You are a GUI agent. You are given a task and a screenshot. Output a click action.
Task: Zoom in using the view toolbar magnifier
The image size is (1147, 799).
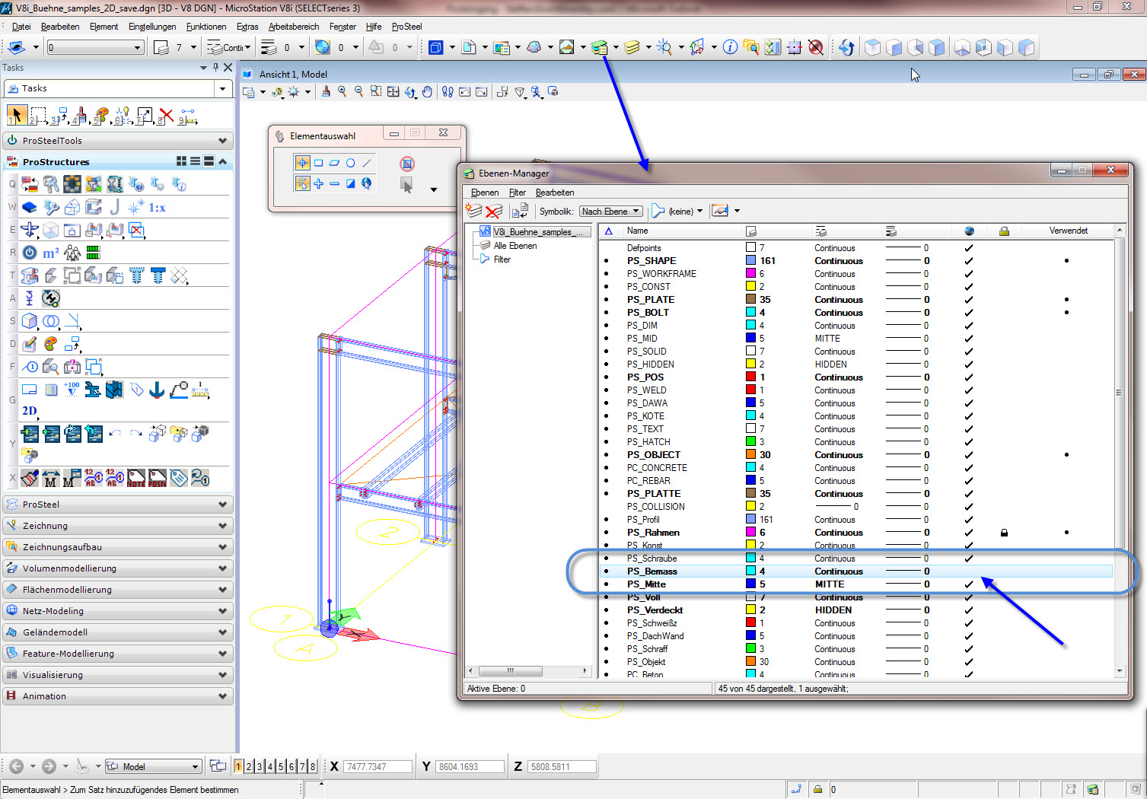click(343, 92)
